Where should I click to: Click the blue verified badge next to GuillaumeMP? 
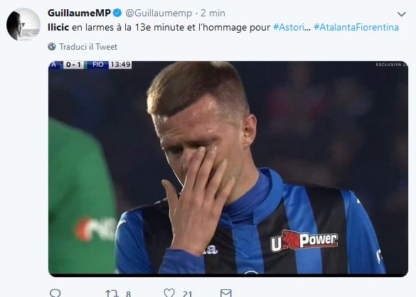click(x=117, y=13)
